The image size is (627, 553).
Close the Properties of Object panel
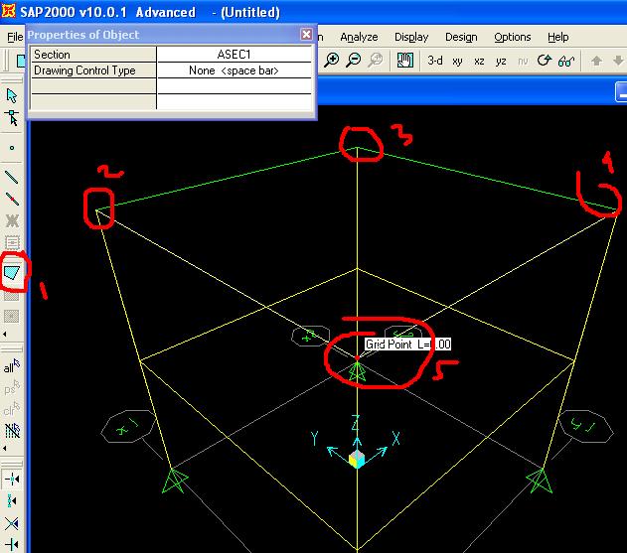pyautogui.click(x=306, y=35)
